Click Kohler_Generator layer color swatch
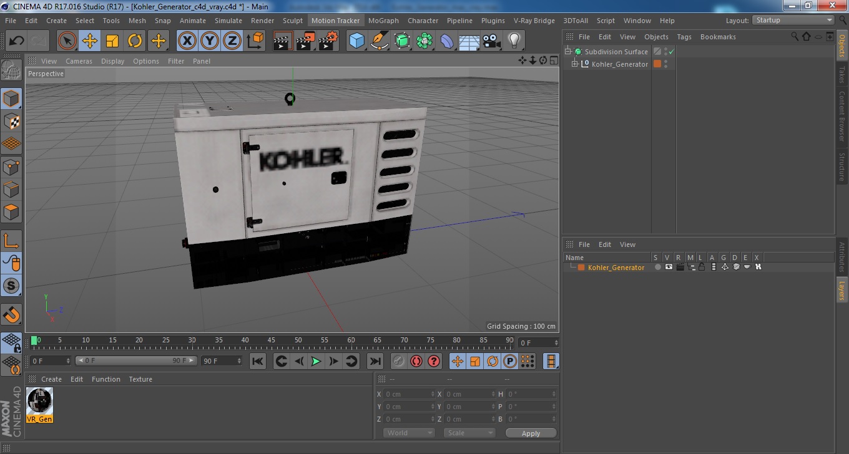Viewport: 849px width, 454px height. click(x=581, y=268)
